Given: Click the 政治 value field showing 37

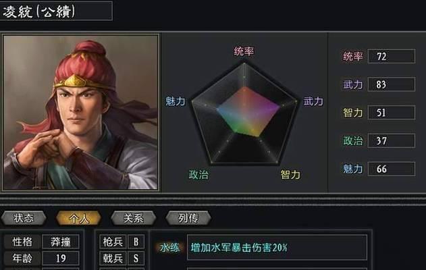Looking at the screenshot, I should point(391,140).
